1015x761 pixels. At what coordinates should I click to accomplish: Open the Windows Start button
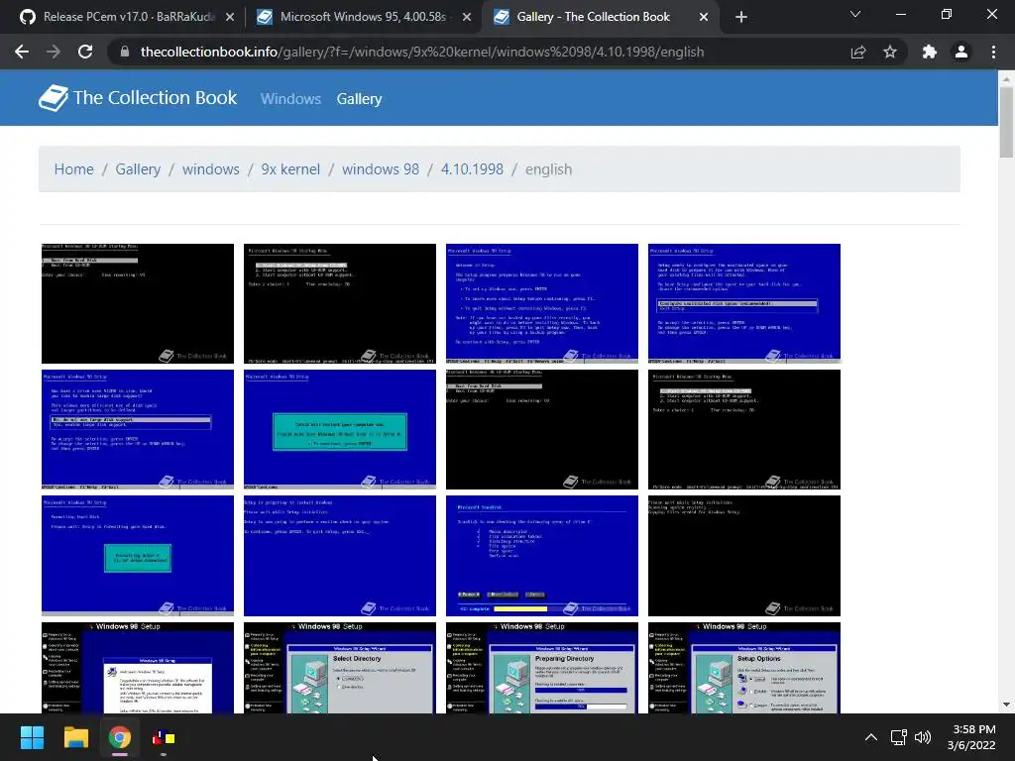click(32, 737)
